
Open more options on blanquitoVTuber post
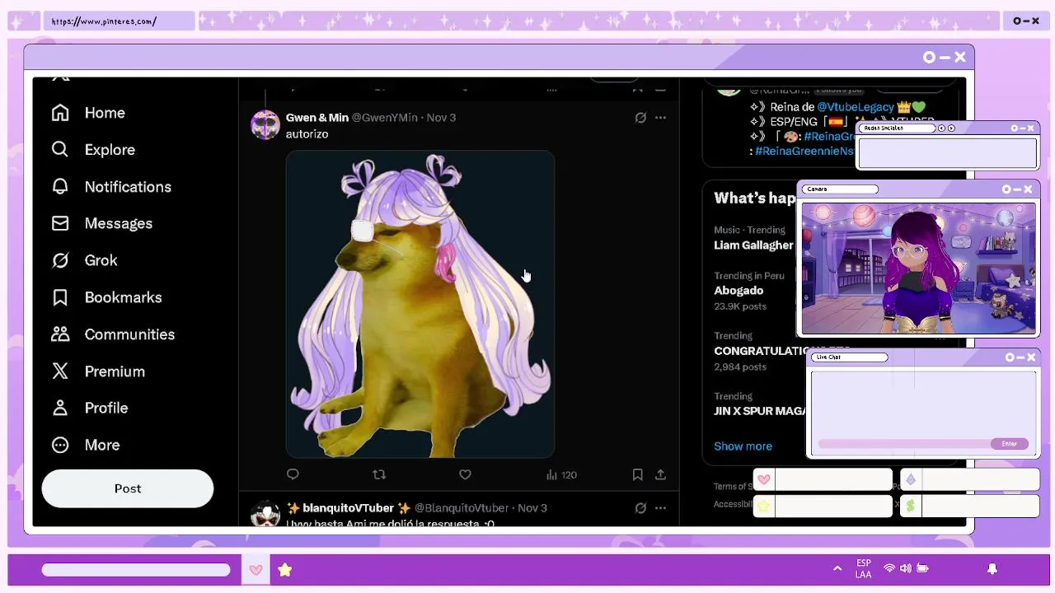(x=660, y=508)
